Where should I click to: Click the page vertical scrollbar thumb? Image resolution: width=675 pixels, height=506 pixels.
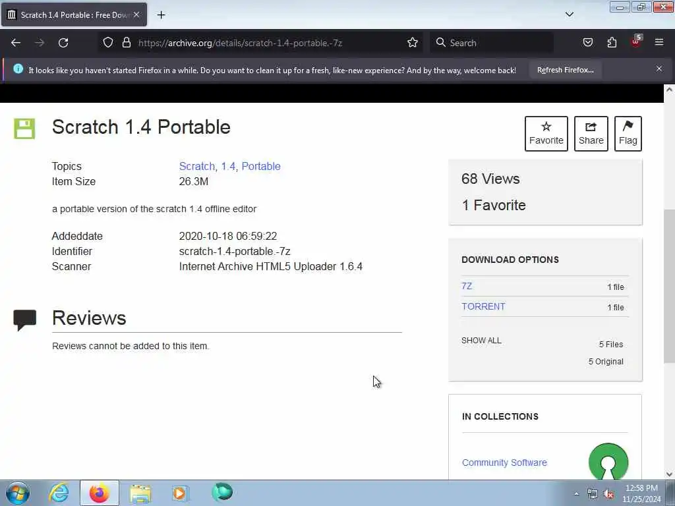tap(669, 286)
